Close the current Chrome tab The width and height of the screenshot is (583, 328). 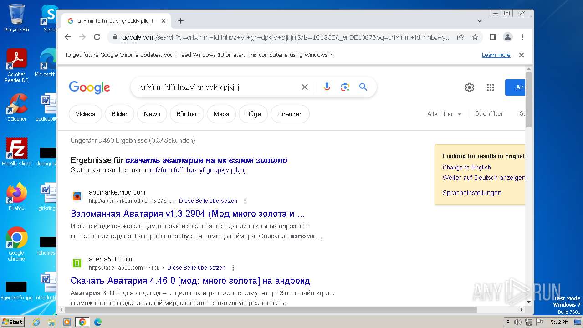(164, 21)
